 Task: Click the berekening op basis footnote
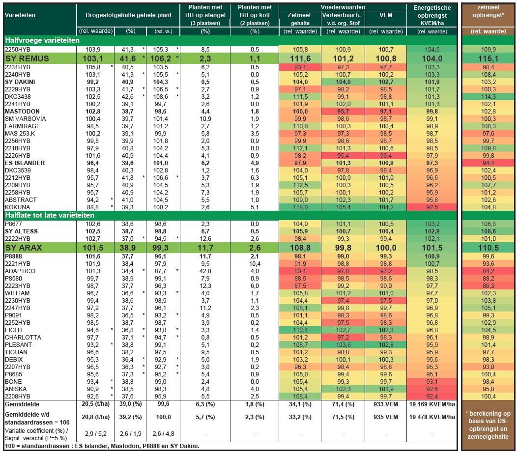point(488,425)
